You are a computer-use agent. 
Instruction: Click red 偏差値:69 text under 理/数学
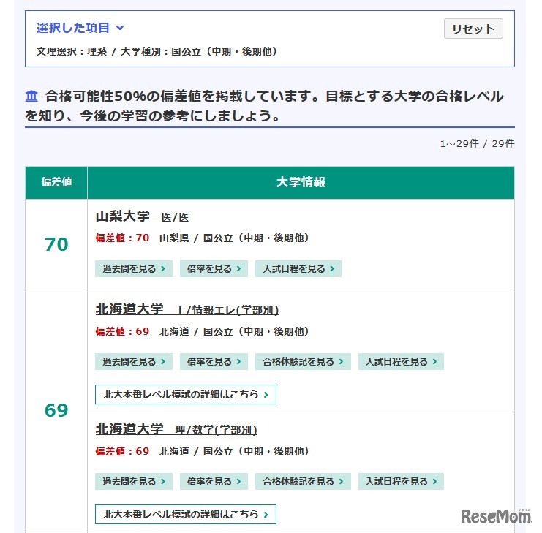tap(122, 451)
